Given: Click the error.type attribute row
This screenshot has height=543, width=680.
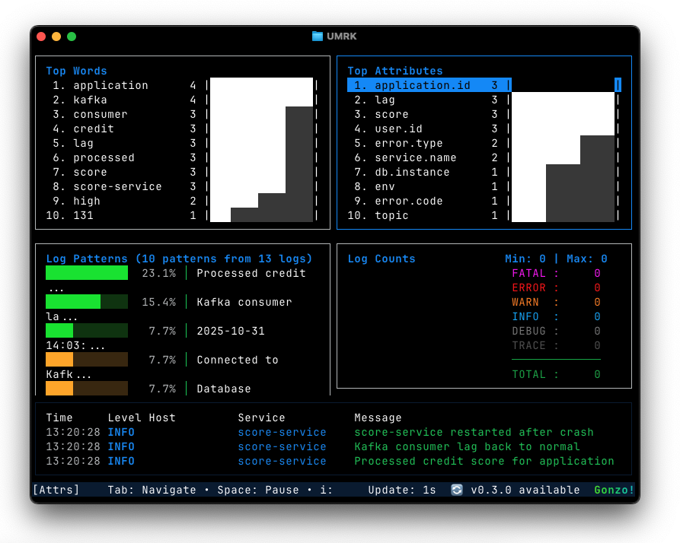Looking at the screenshot, I should (x=408, y=143).
